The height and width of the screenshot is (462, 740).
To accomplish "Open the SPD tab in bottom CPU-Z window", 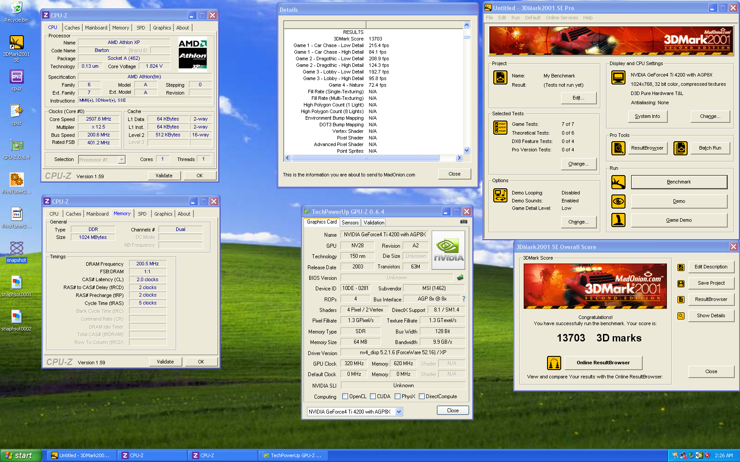I will point(142,214).
